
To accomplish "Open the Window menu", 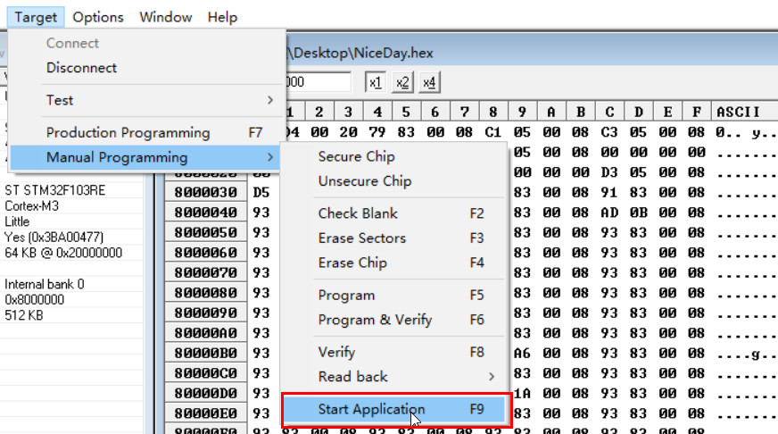I will pos(165,17).
